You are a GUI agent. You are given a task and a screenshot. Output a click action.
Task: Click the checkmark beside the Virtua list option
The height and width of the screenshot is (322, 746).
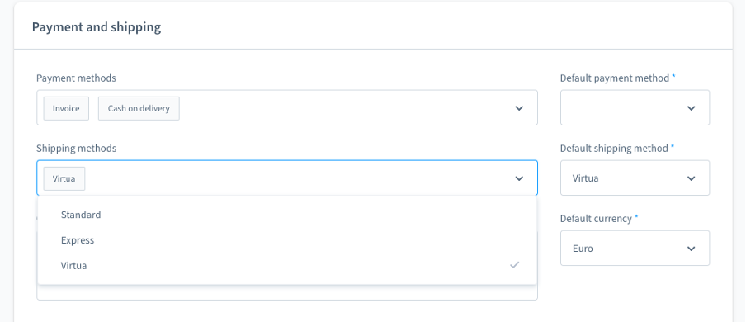(x=514, y=265)
